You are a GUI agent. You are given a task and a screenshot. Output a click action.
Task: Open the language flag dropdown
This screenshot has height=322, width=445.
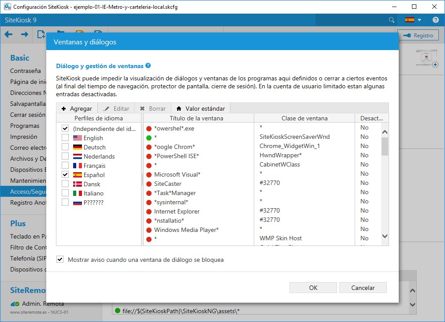(413, 20)
